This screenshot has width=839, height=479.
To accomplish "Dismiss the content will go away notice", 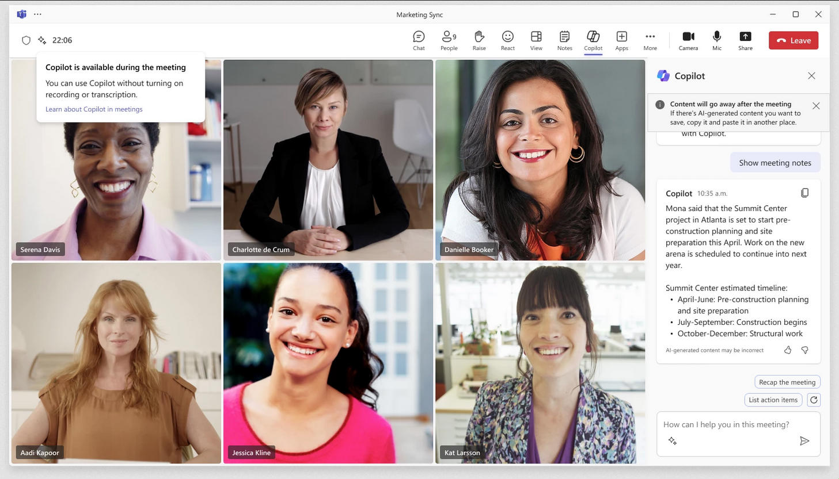I will 816,106.
